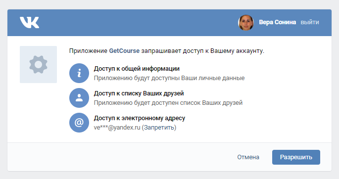Allow access with the Разрешить button

296,157
